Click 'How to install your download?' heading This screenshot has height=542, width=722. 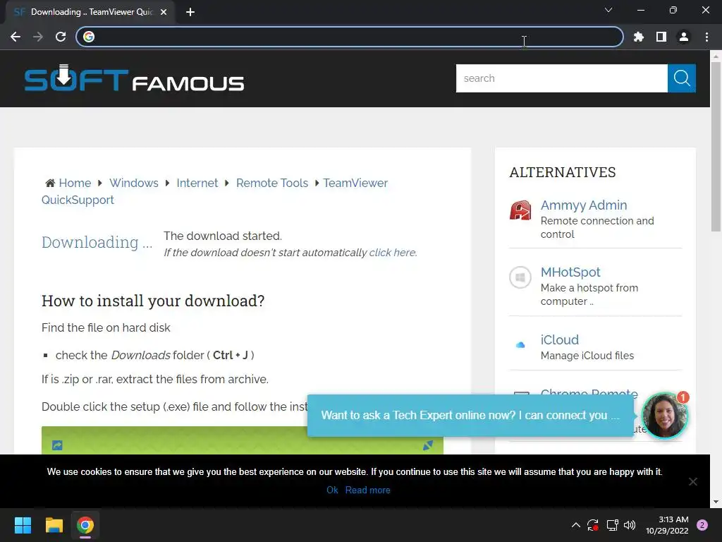pos(153,301)
